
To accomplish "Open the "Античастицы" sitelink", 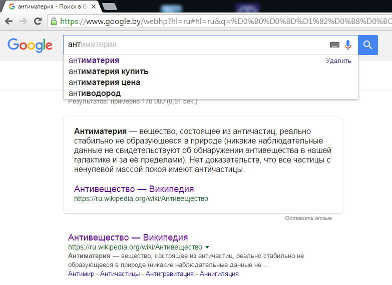I will pyautogui.click(x=120, y=274).
